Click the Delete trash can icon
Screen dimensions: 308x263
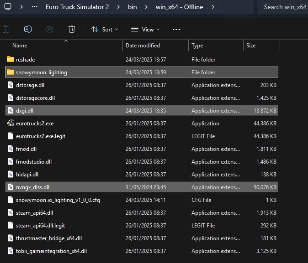pyautogui.click(x=71, y=29)
